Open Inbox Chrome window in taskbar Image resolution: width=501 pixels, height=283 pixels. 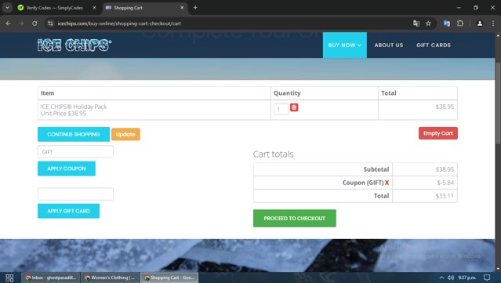point(51,278)
